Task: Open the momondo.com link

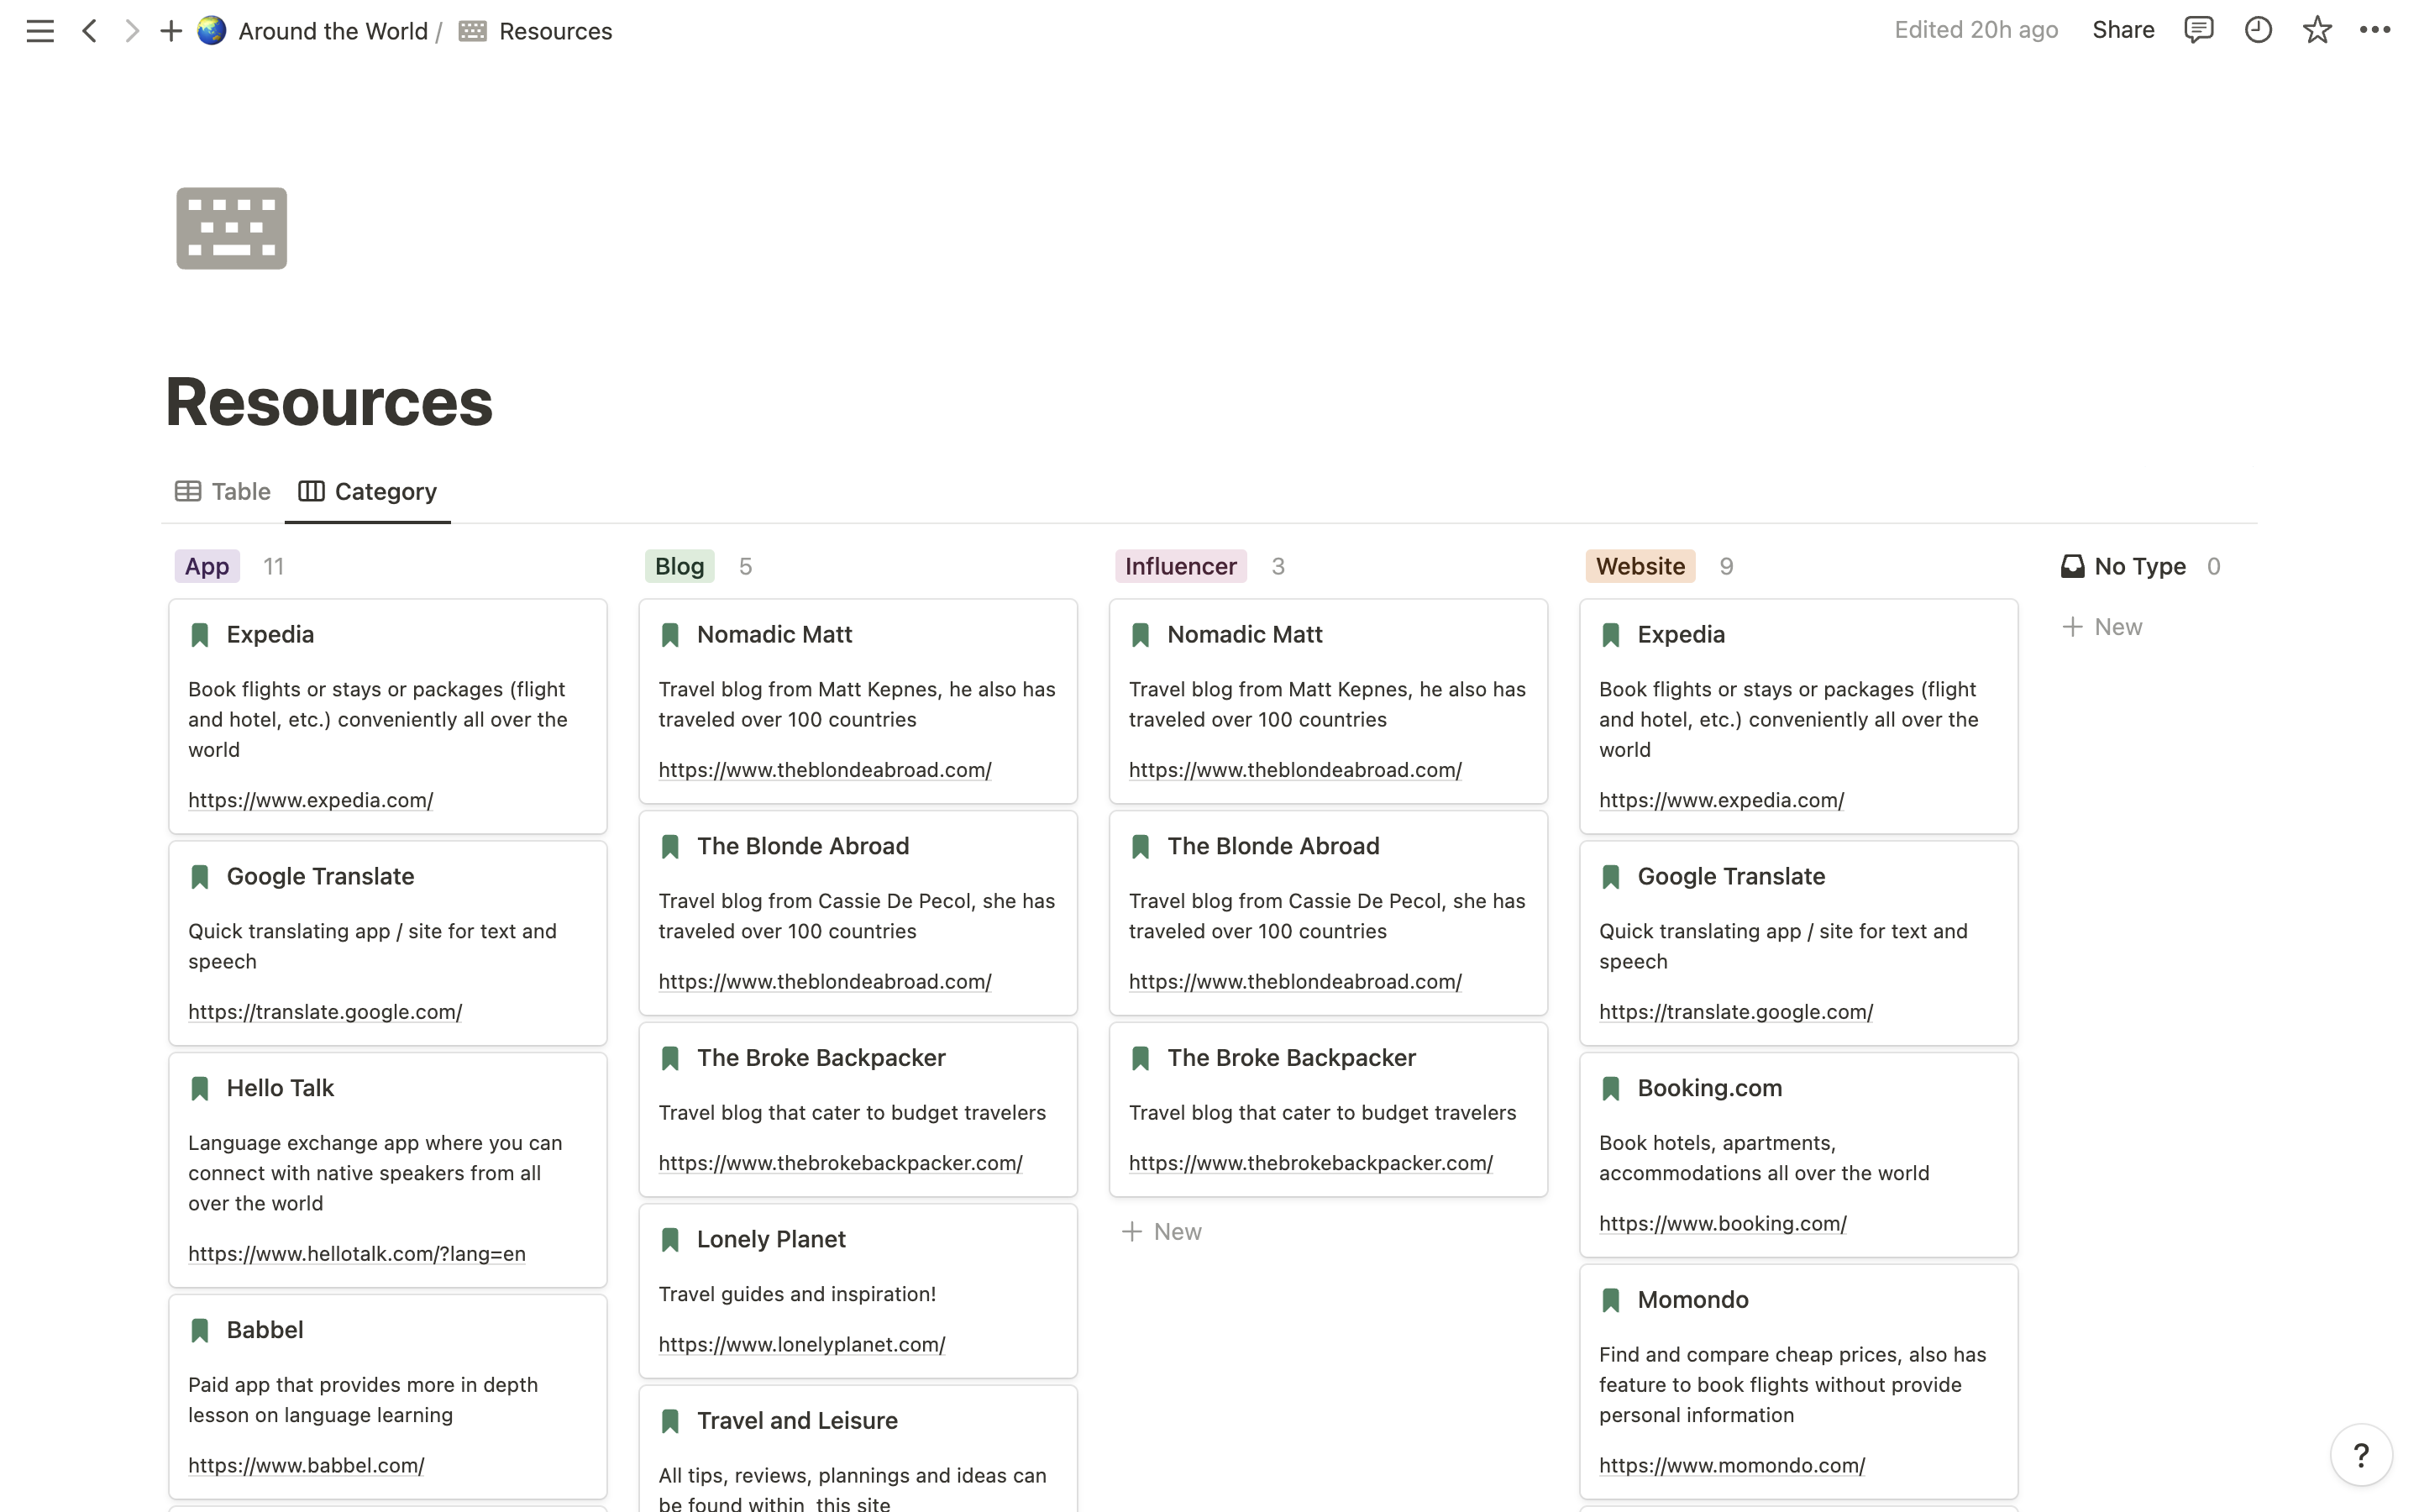Action: (1731, 1465)
